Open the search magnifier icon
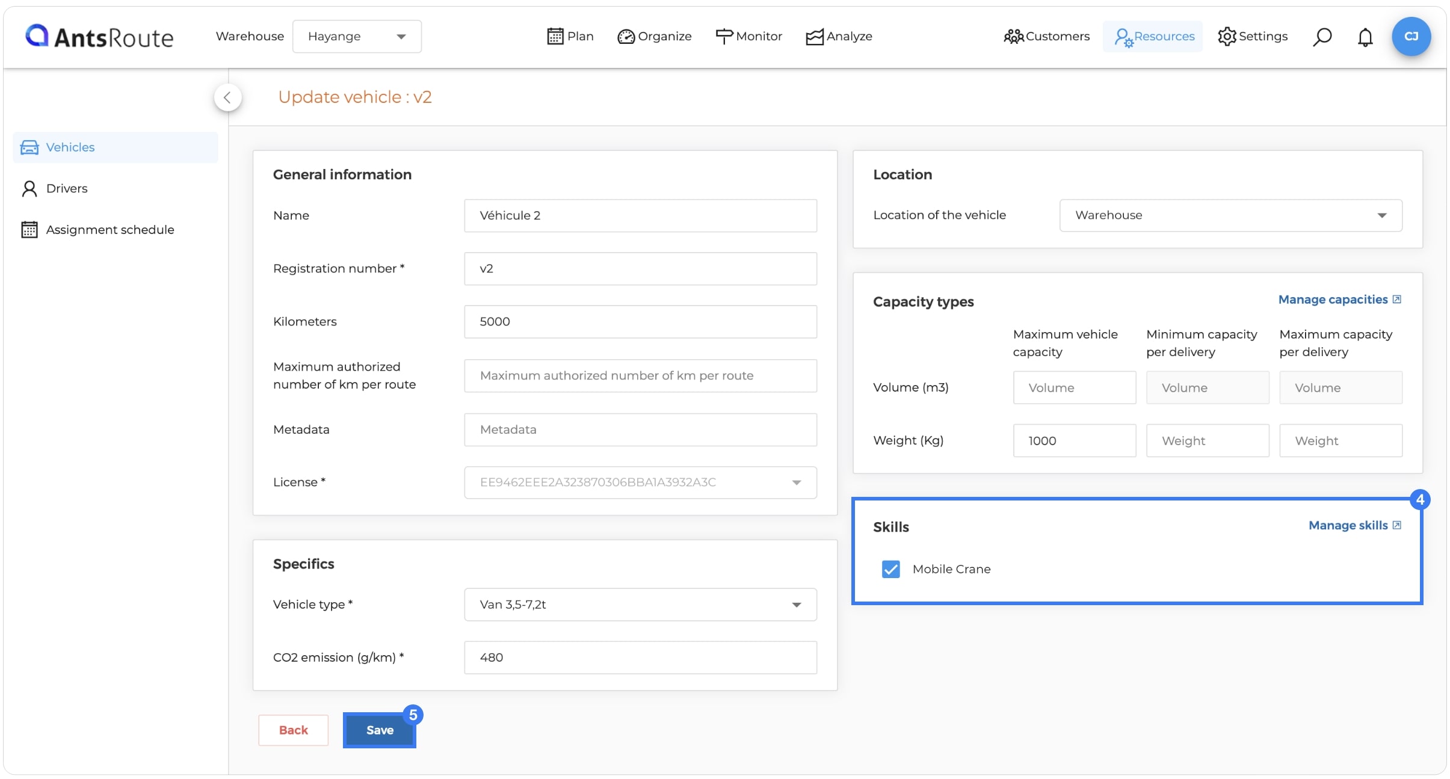This screenshot has height=779, width=1450. click(1322, 37)
